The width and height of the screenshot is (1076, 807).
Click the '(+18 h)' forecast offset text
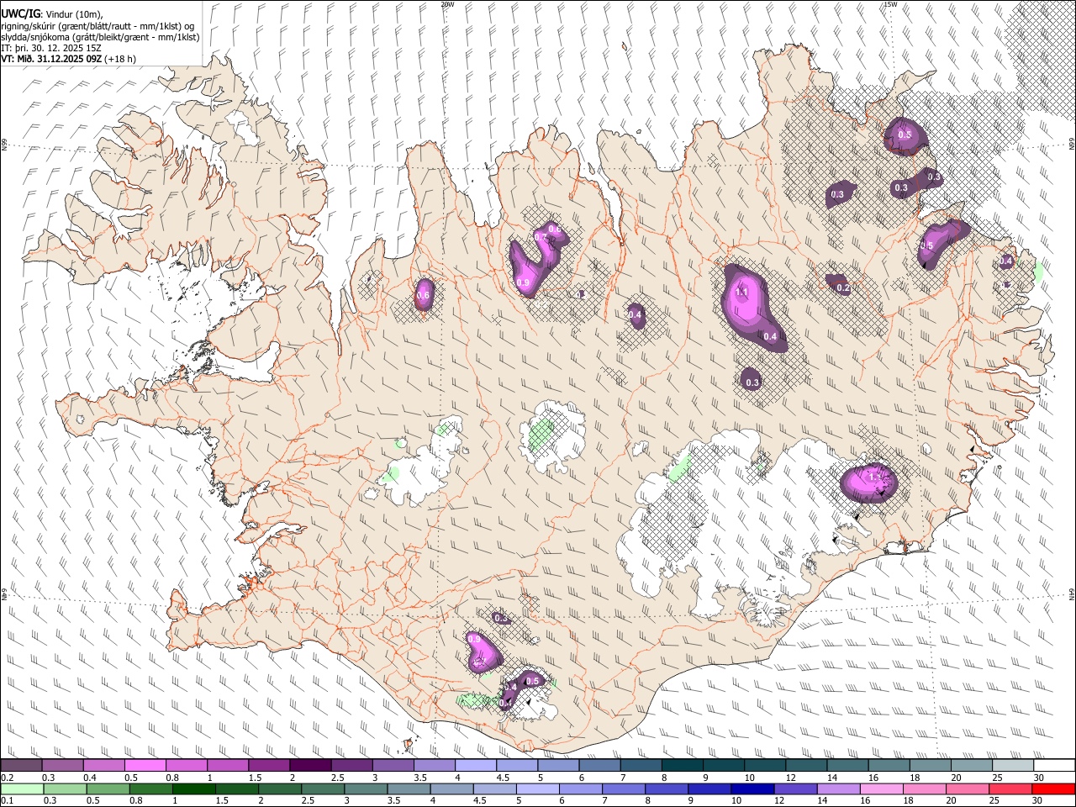pos(121,59)
